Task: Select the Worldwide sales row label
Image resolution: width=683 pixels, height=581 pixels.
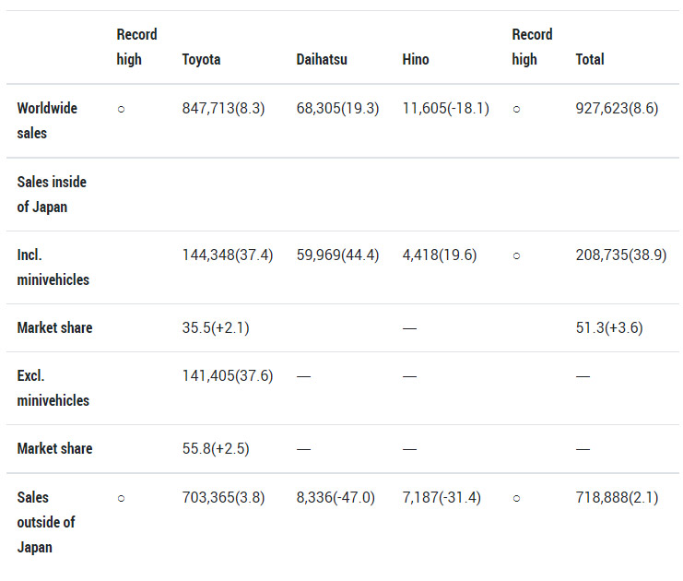Action: pyautogui.click(x=47, y=120)
